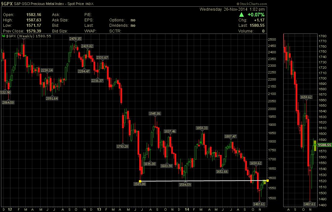
Task: Click the candlestick icon beside $GPX (Weekly)
Action: (x=3, y=36)
